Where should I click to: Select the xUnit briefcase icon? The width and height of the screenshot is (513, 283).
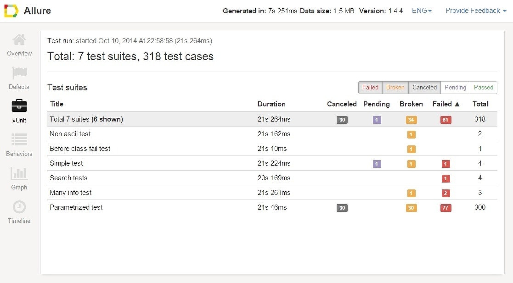click(19, 106)
